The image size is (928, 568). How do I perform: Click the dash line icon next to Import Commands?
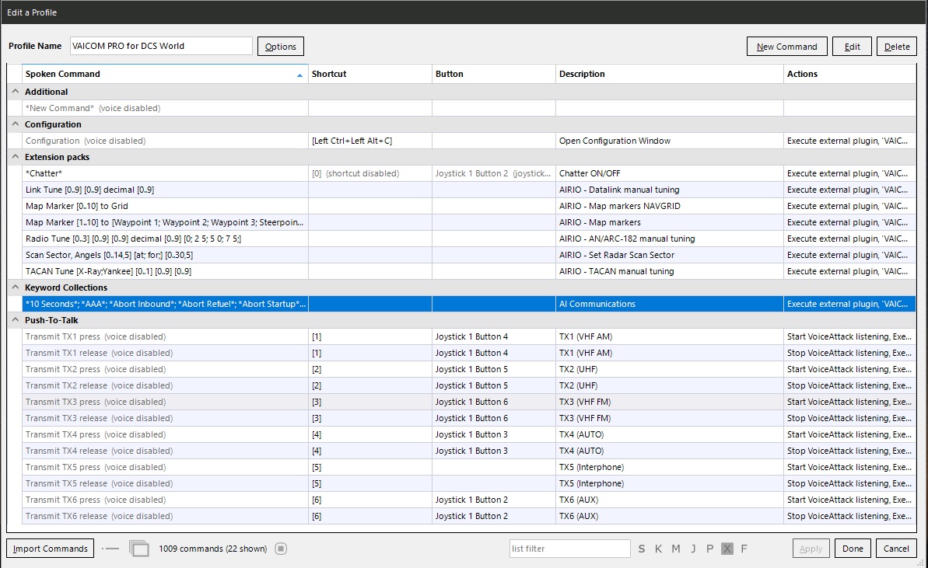tap(110, 549)
